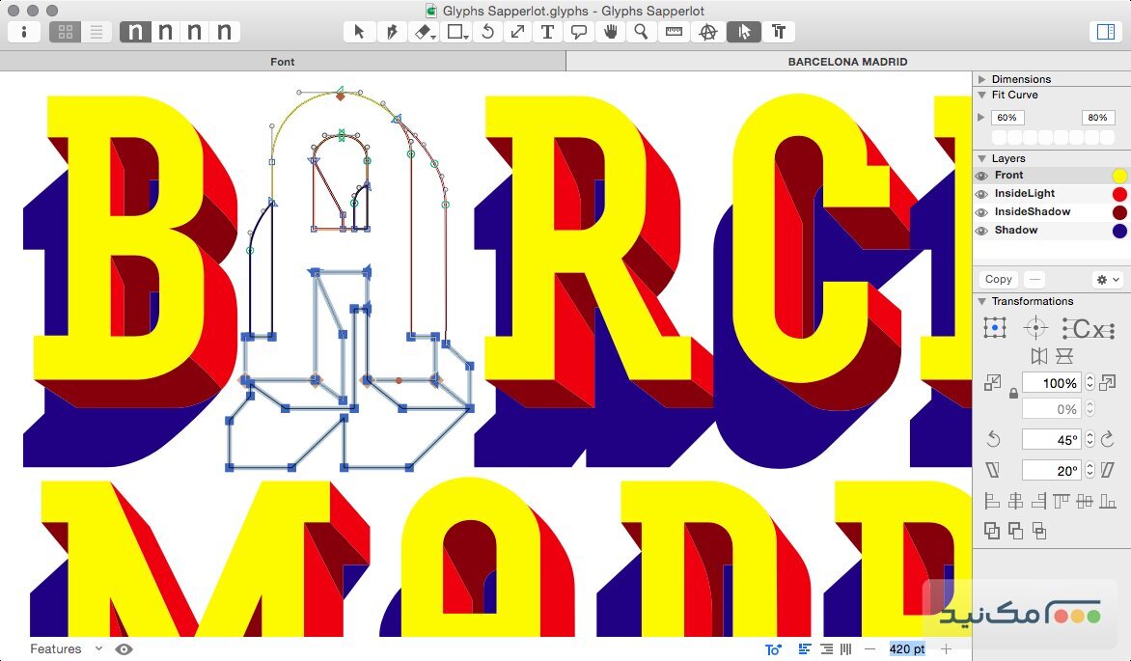Screen dimensions: 1131x661
Task: Select the Zoom magnifier tool
Action: tap(641, 32)
